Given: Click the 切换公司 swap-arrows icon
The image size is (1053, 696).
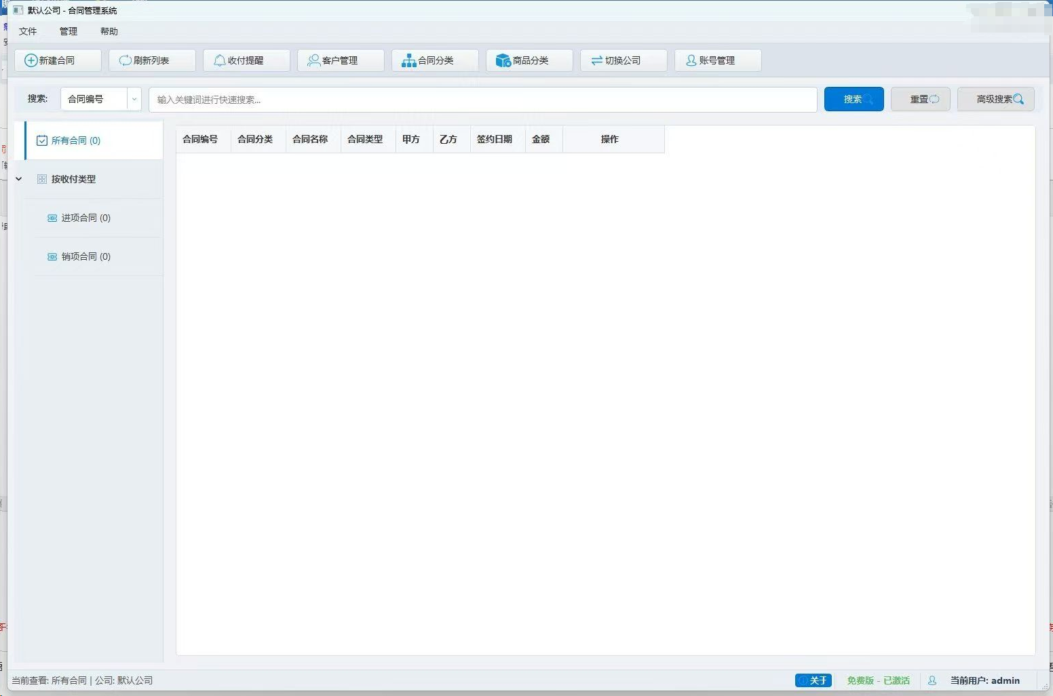Looking at the screenshot, I should click(x=597, y=60).
